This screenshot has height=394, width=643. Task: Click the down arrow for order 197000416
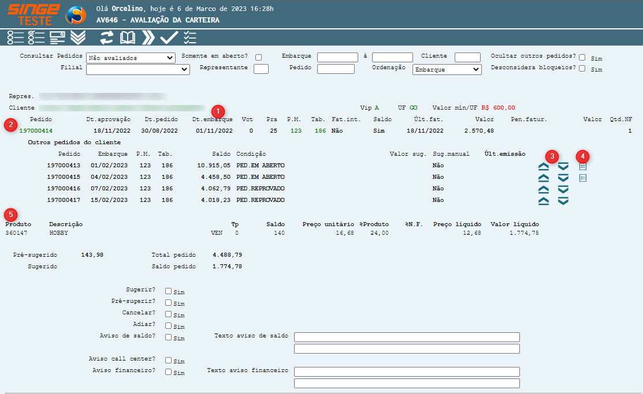[563, 189]
